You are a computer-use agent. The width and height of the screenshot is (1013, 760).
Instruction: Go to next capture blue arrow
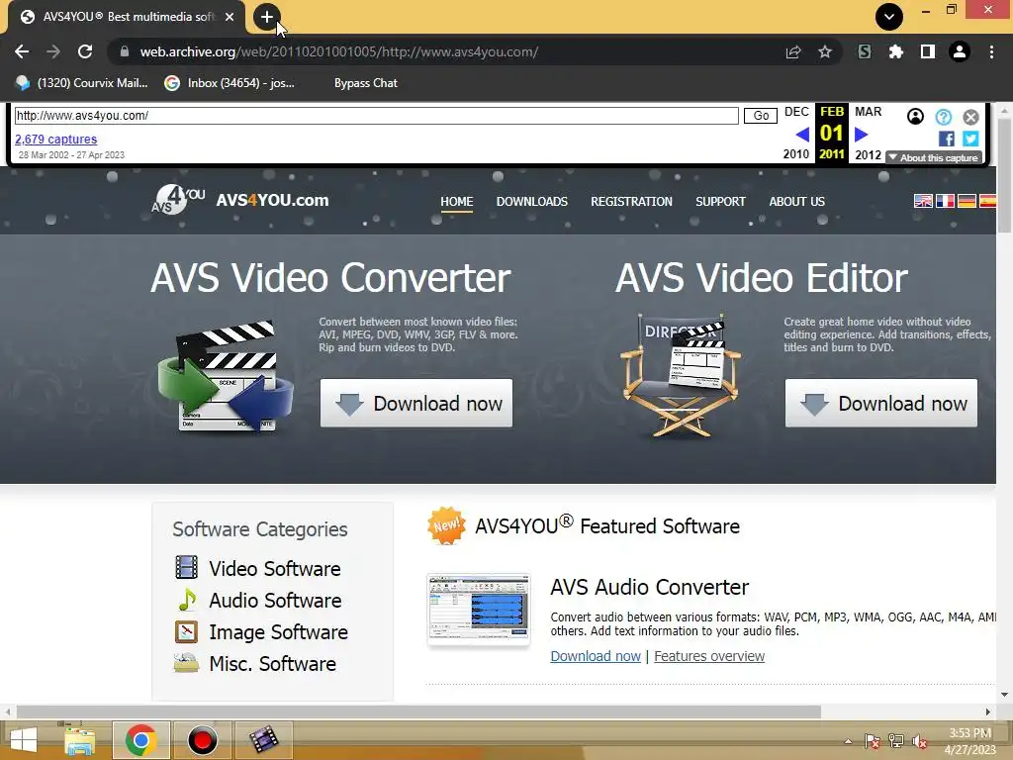[862, 135]
